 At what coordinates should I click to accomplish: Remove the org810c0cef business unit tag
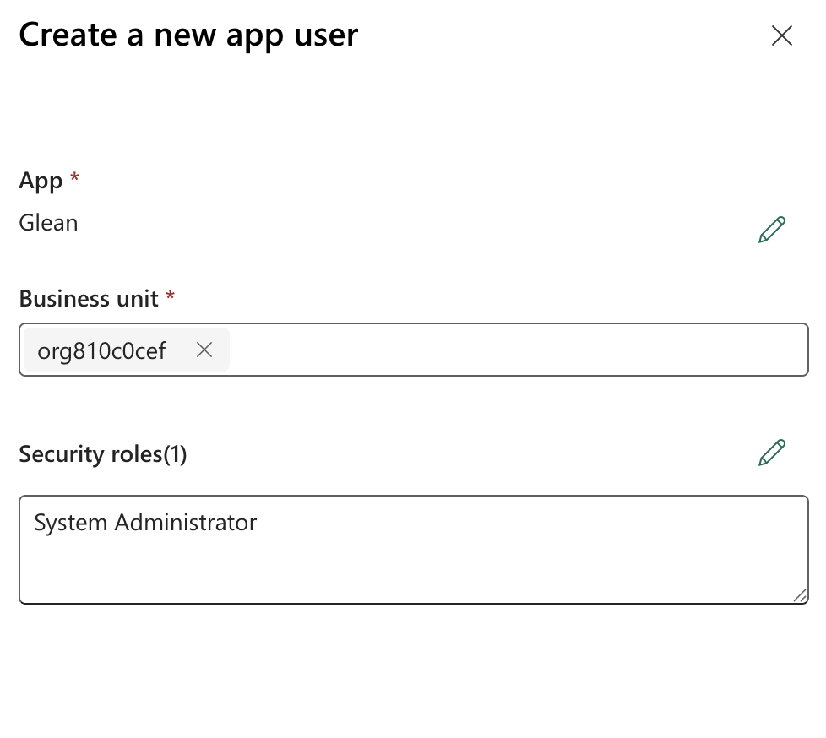tap(204, 350)
